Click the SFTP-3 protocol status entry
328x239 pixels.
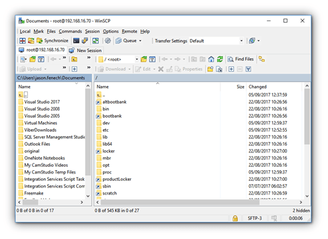(254, 218)
